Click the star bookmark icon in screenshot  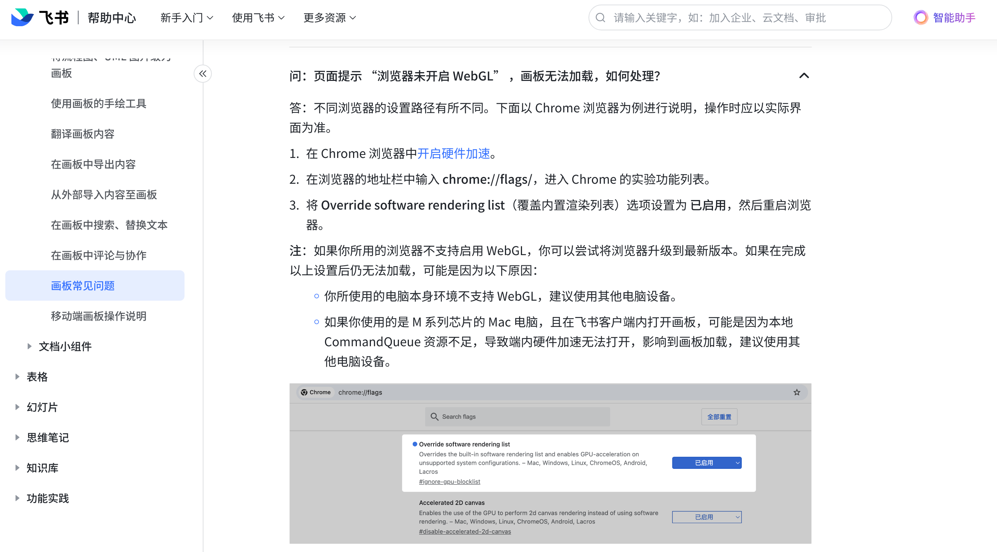click(x=797, y=392)
